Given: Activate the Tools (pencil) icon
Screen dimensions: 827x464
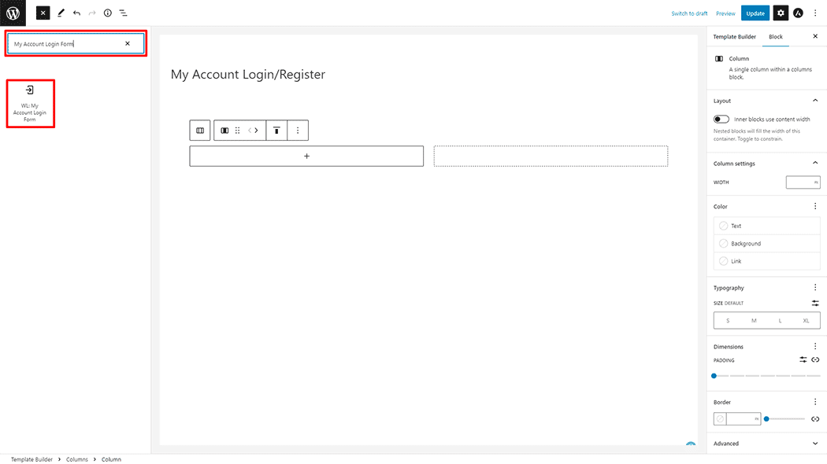Looking at the screenshot, I should click(x=61, y=13).
